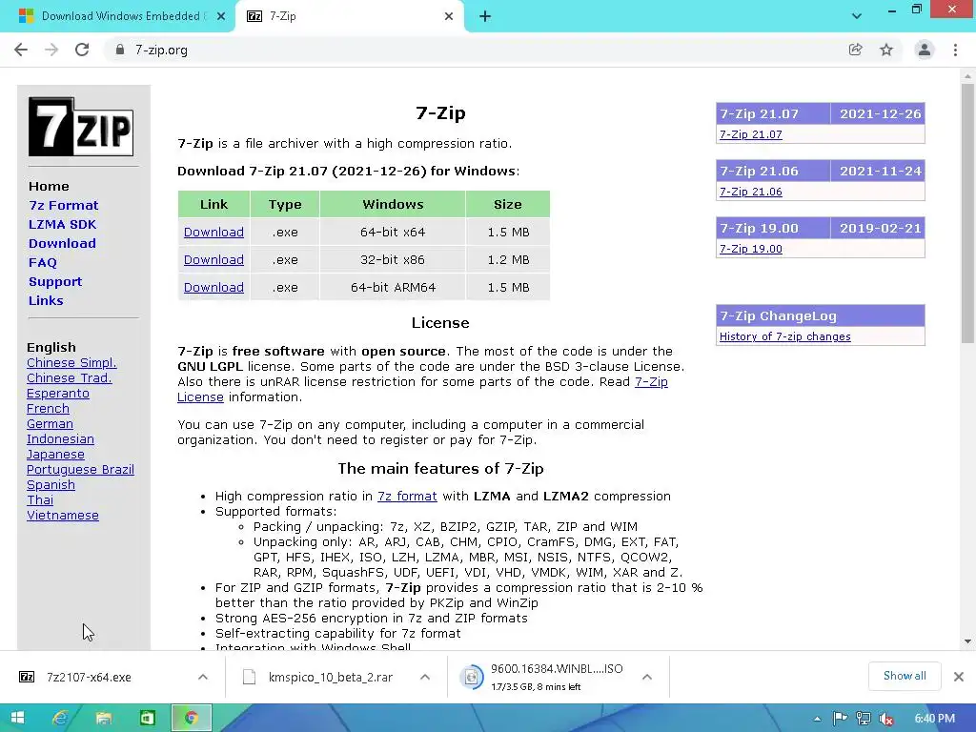Open the Chrome profile avatar
Screen dimensions: 976x732
(x=925, y=50)
